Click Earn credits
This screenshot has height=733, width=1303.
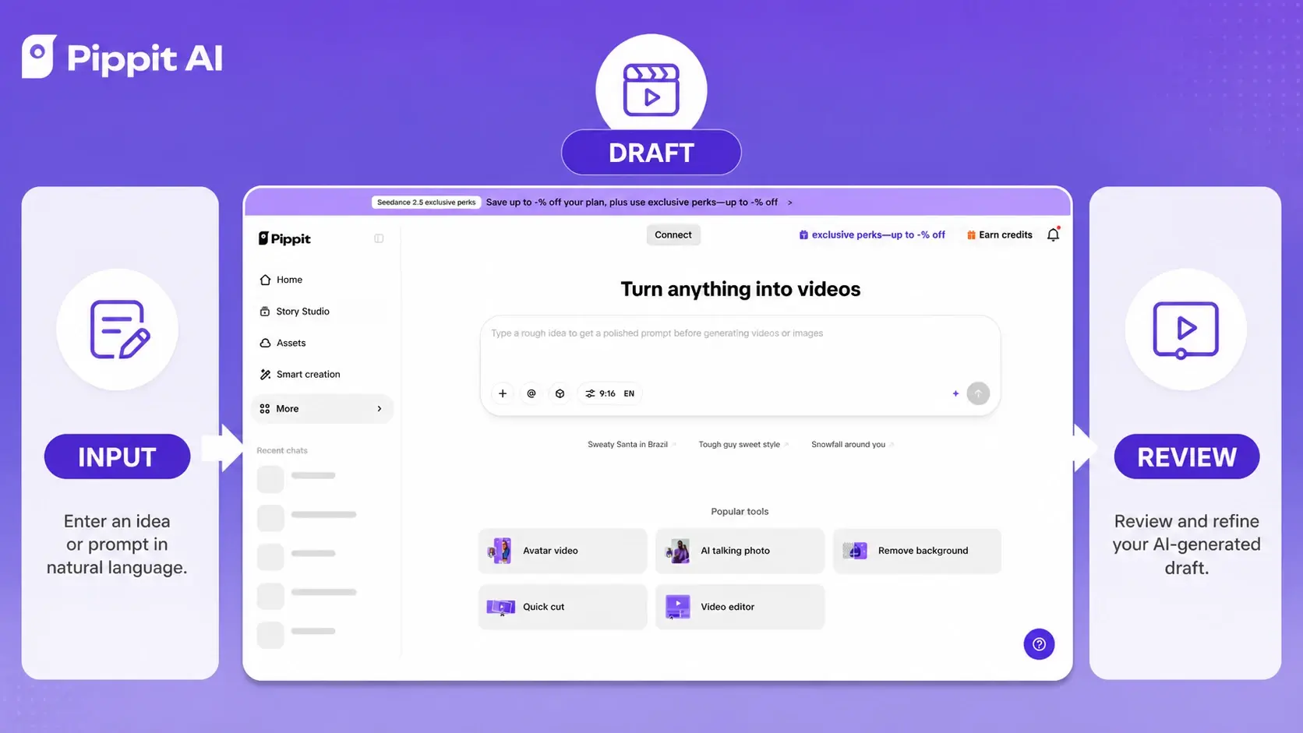pyautogui.click(x=1000, y=235)
